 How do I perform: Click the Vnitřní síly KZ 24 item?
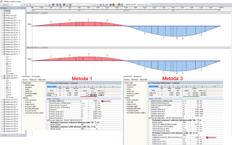click(12, 33)
